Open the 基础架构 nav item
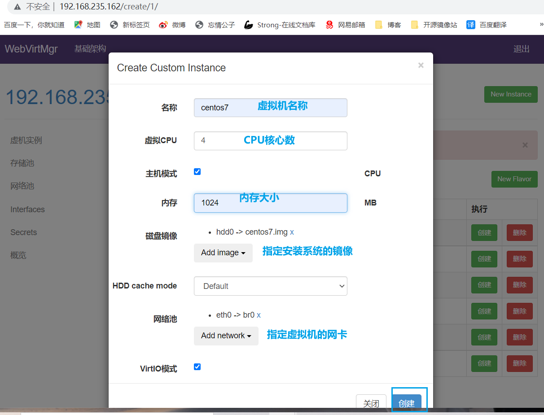Screen dimensions: 544x415 click(x=90, y=48)
